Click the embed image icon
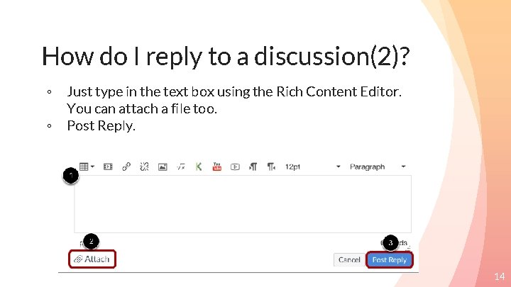511x287 pixels. (x=163, y=167)
